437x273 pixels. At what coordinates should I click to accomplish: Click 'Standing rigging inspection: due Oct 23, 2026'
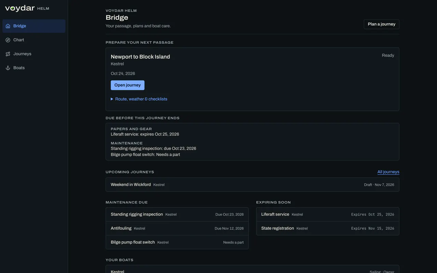pyautogui.click(x=153, y=148)
